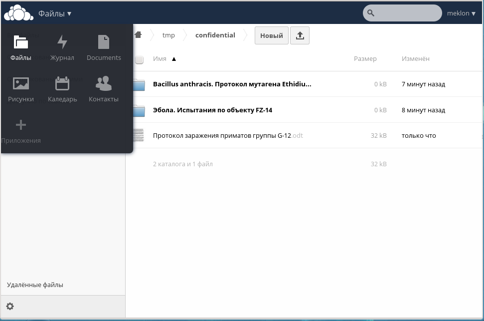Toggle the select-all files checkbox
This screenshot has height=321, width=484.
click(139, 59)
